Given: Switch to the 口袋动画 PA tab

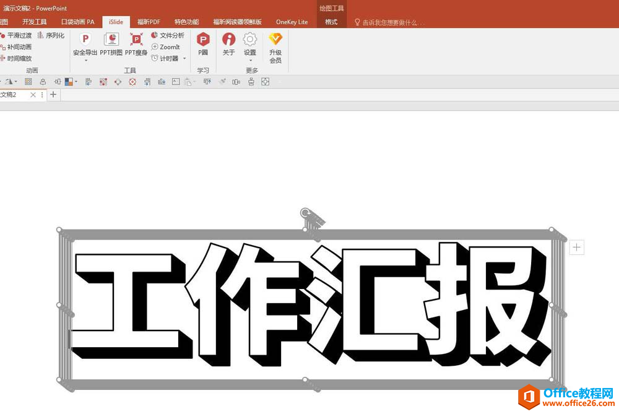Looking at the screenshot, I should point(78,22).
